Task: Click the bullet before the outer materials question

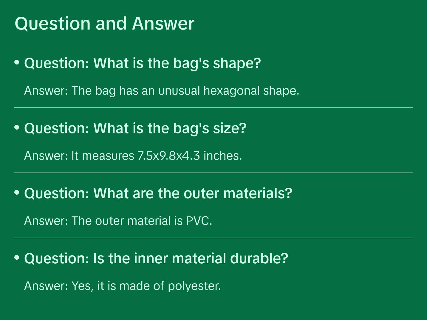Action: coord(17,192)
